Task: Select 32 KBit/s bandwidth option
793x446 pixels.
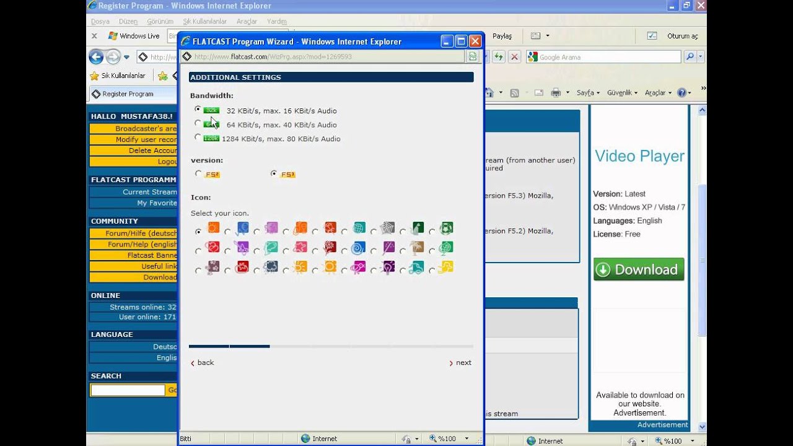Action: point(198,109)
